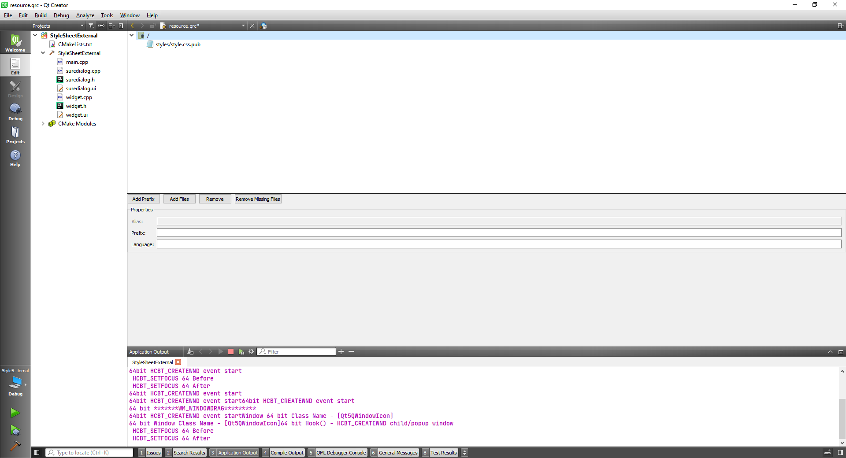Click into the Prefix input field
846x458 pixels.
(499, 233)
